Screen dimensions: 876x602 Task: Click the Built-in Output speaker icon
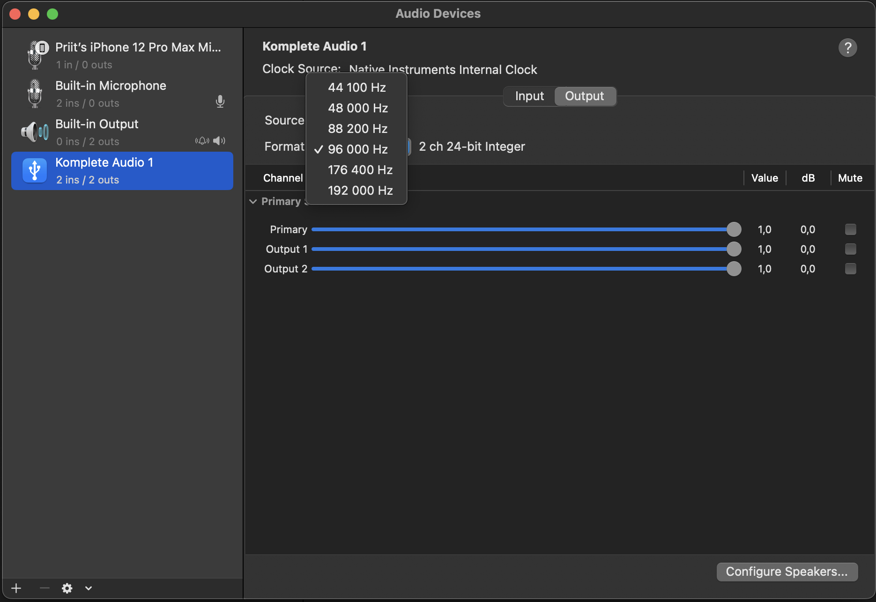pyautogui.click(x=35, y=132)
